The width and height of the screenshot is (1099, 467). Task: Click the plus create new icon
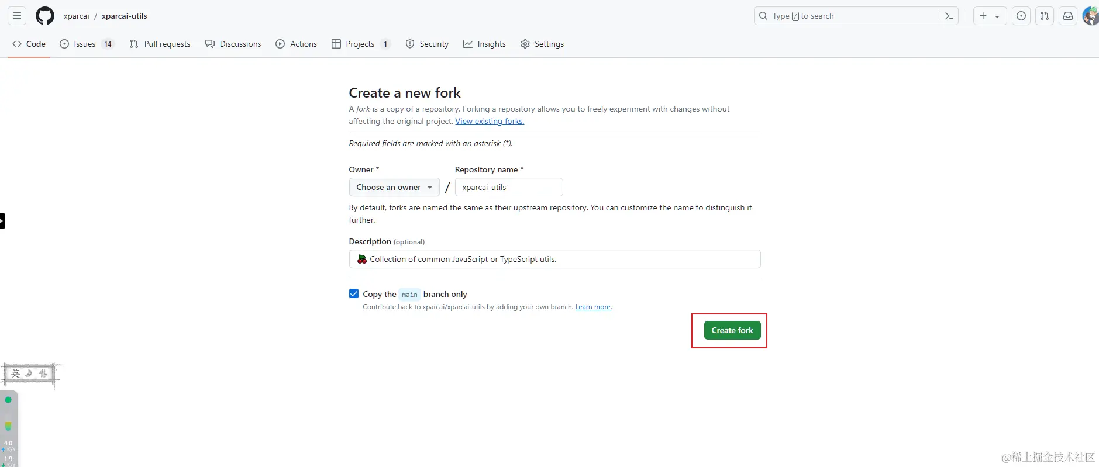coord(983,16)
